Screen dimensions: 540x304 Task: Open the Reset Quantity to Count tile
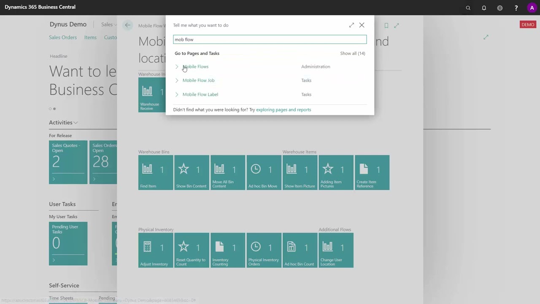point(192,250)
